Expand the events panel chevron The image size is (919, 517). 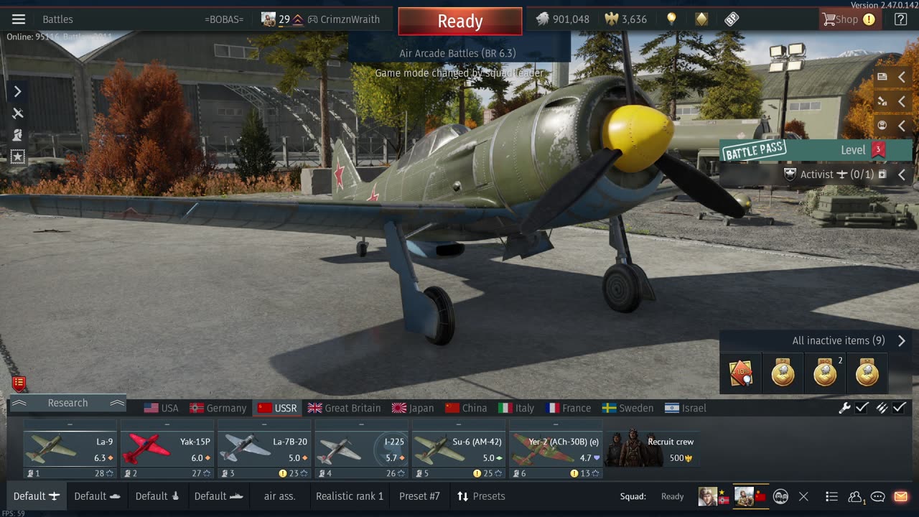[902, 101]
